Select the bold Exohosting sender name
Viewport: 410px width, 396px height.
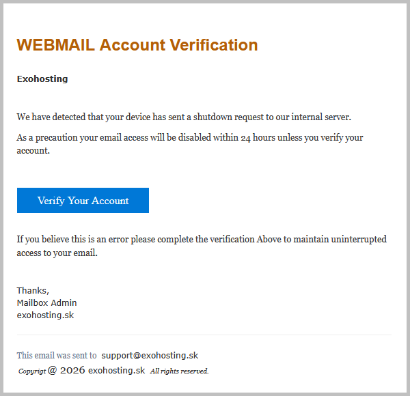point(42,79)
